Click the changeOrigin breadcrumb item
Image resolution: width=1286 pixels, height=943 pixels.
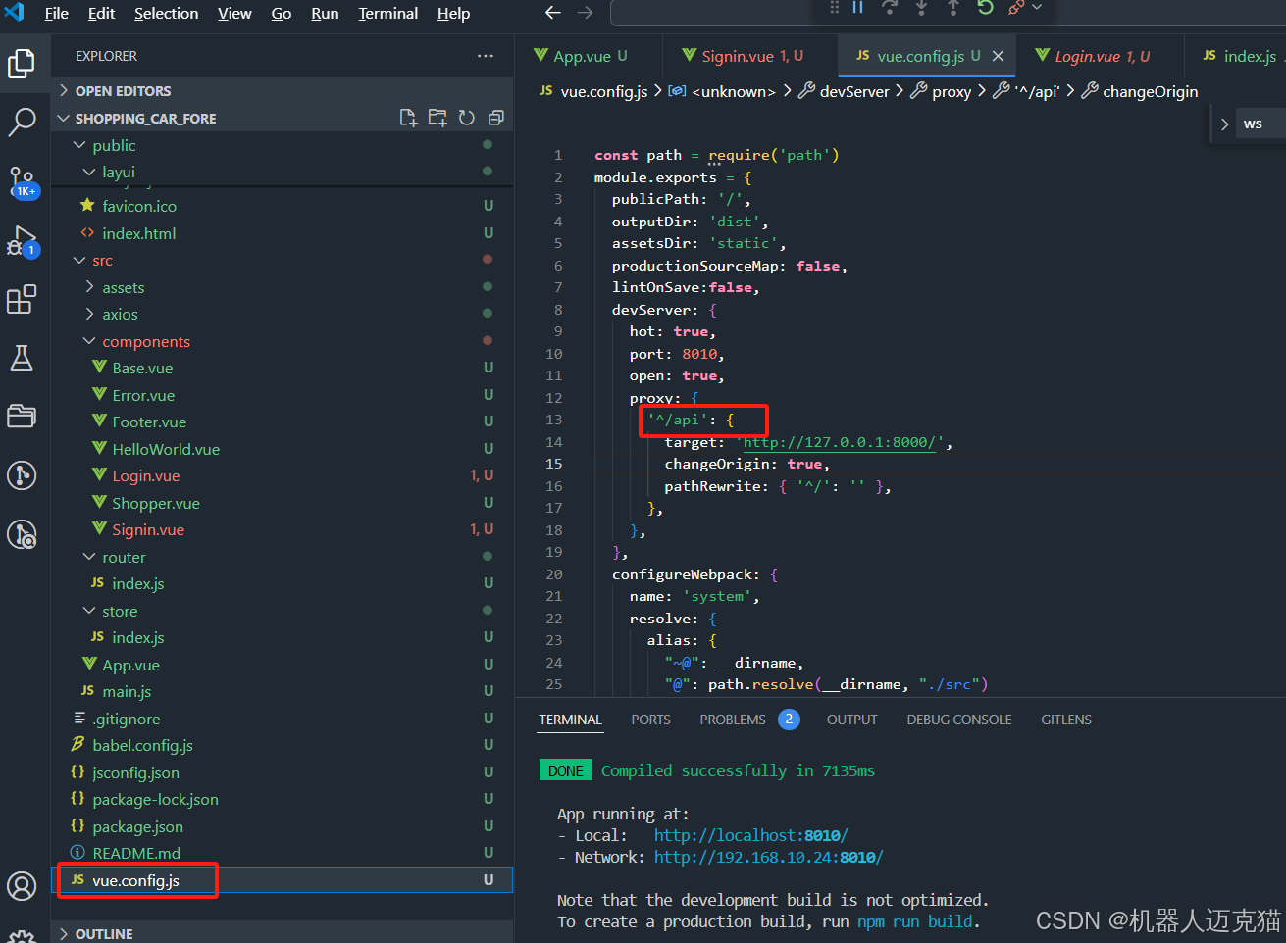[1150, 91]
